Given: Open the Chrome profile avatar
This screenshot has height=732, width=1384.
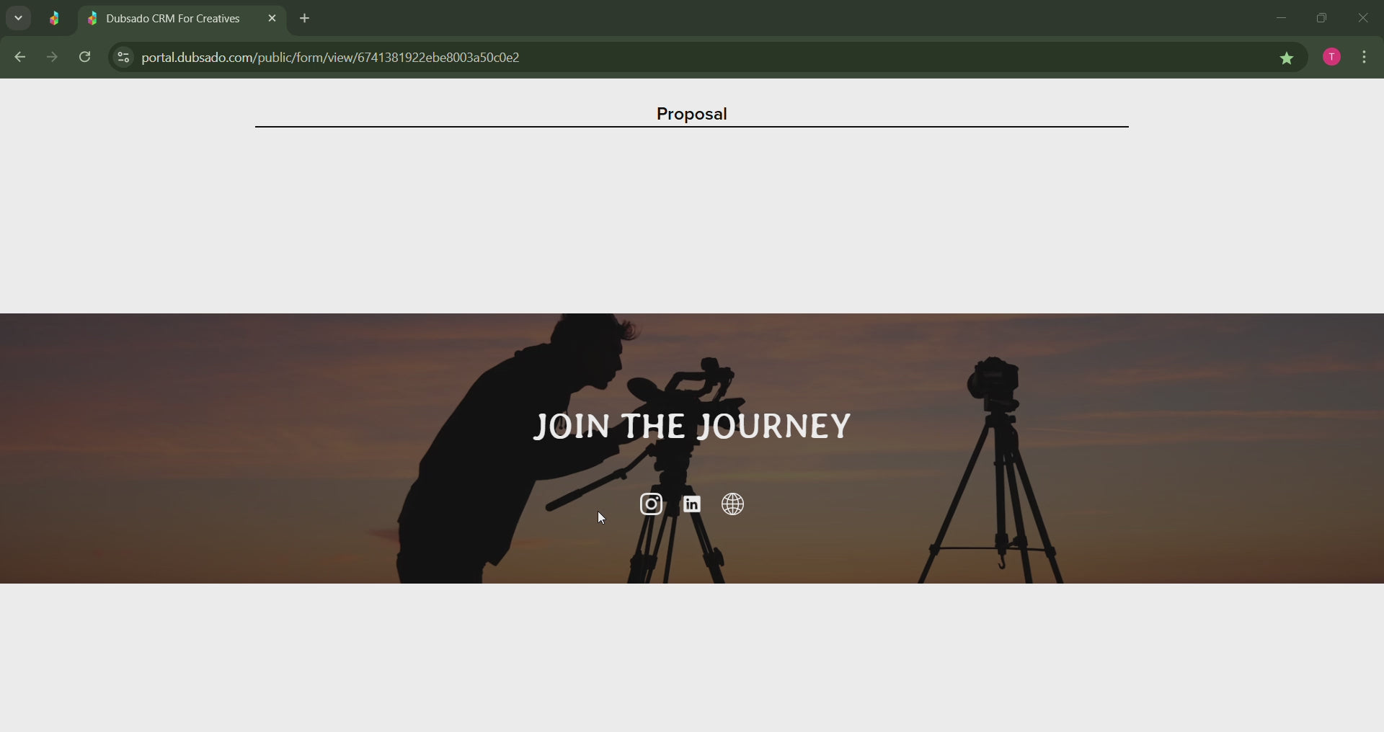Looking at the screenshot, I should coord(1332,58).
